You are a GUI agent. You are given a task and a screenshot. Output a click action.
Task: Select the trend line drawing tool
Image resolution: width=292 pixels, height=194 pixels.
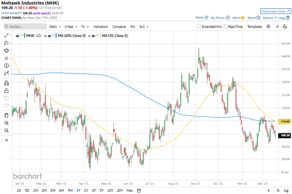[6, 35]
